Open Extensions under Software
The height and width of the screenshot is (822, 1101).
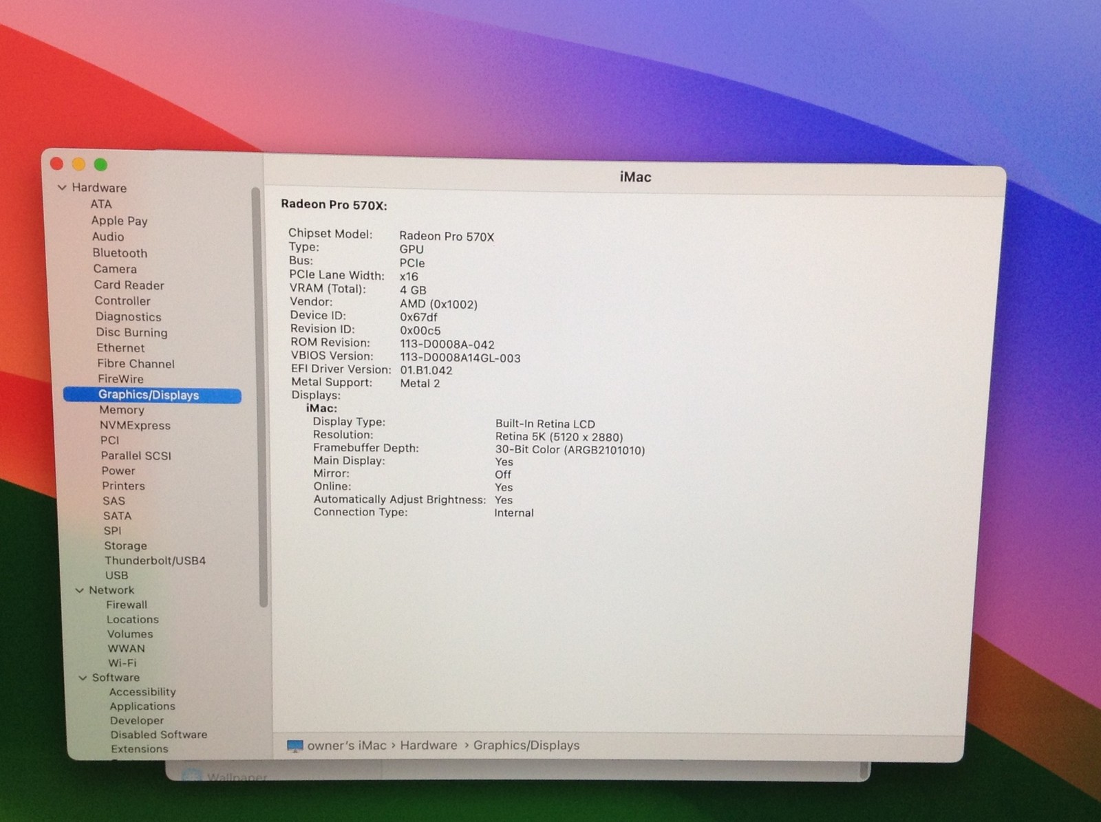[x=140, y=749]
